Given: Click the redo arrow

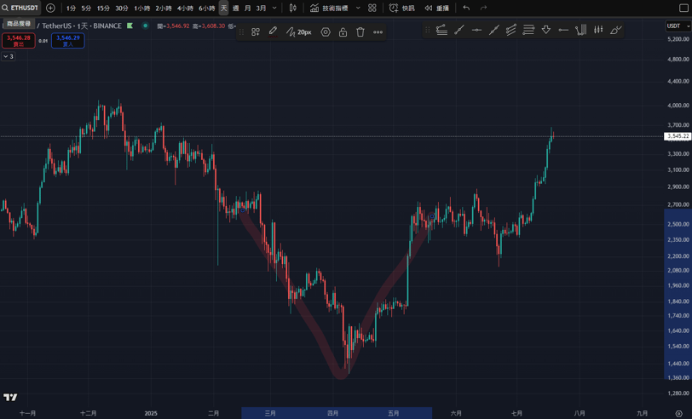Looking at the screenshot, I should (x=484, y=8).
